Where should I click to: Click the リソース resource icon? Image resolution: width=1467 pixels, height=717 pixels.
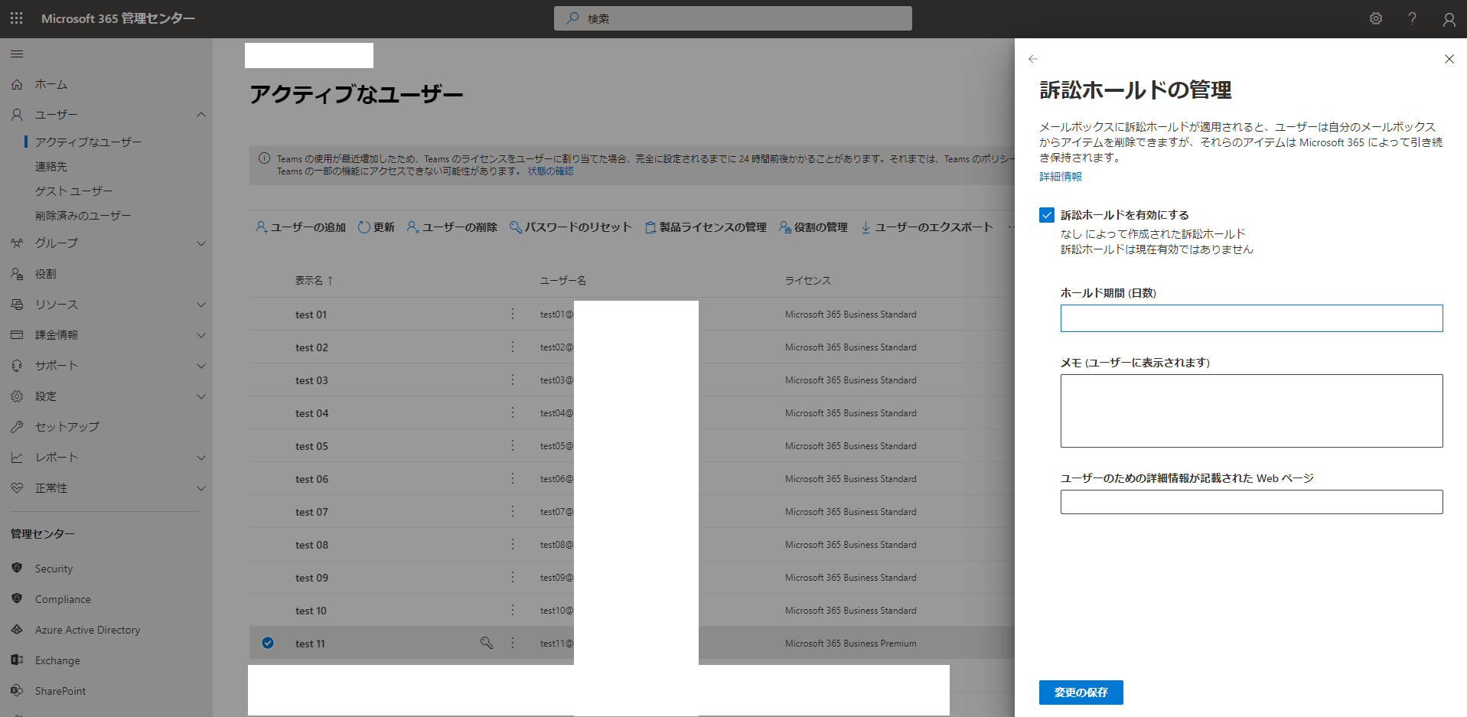[x=17, y=305]
